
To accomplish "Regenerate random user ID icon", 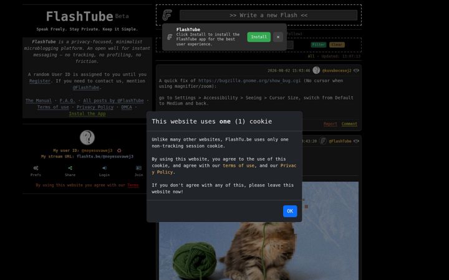I will click(119, 151).
